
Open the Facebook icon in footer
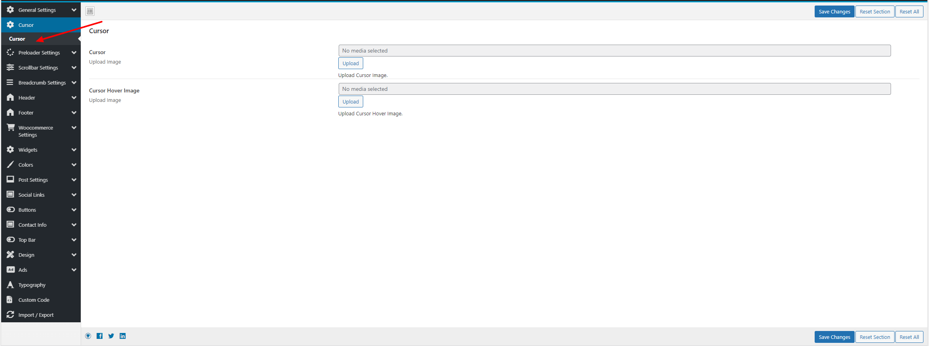pos(100,336)
